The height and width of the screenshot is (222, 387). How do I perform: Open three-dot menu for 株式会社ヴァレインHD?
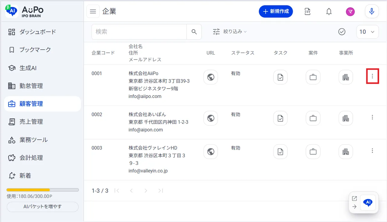(x=372, y=151)
